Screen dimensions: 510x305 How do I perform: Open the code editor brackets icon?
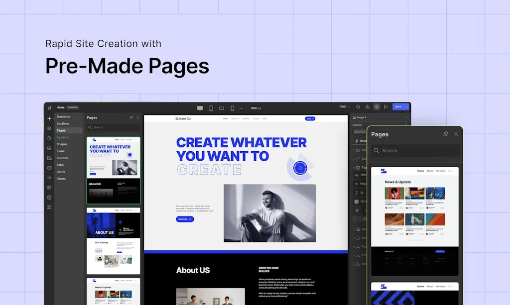tap(49, 178)
